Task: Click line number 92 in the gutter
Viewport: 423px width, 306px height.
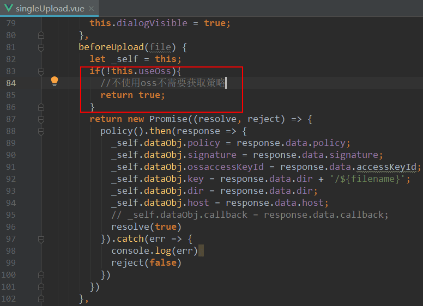Action: [11, 179]
